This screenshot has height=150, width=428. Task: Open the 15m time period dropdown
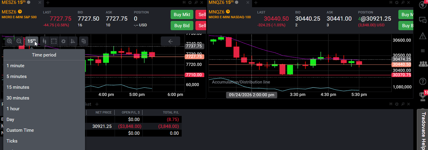pos(31,41)
